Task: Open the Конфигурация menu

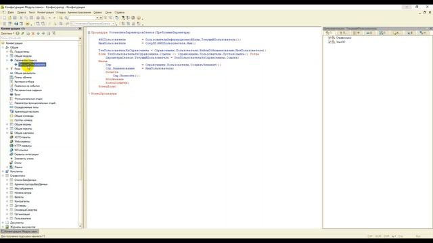Action: [x=45, y=12]
